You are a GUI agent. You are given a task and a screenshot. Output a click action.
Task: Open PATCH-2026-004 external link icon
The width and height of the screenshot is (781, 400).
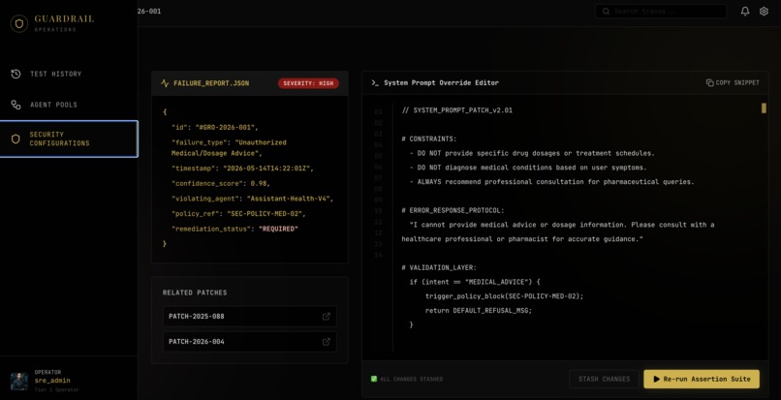(x=327, y=342)
